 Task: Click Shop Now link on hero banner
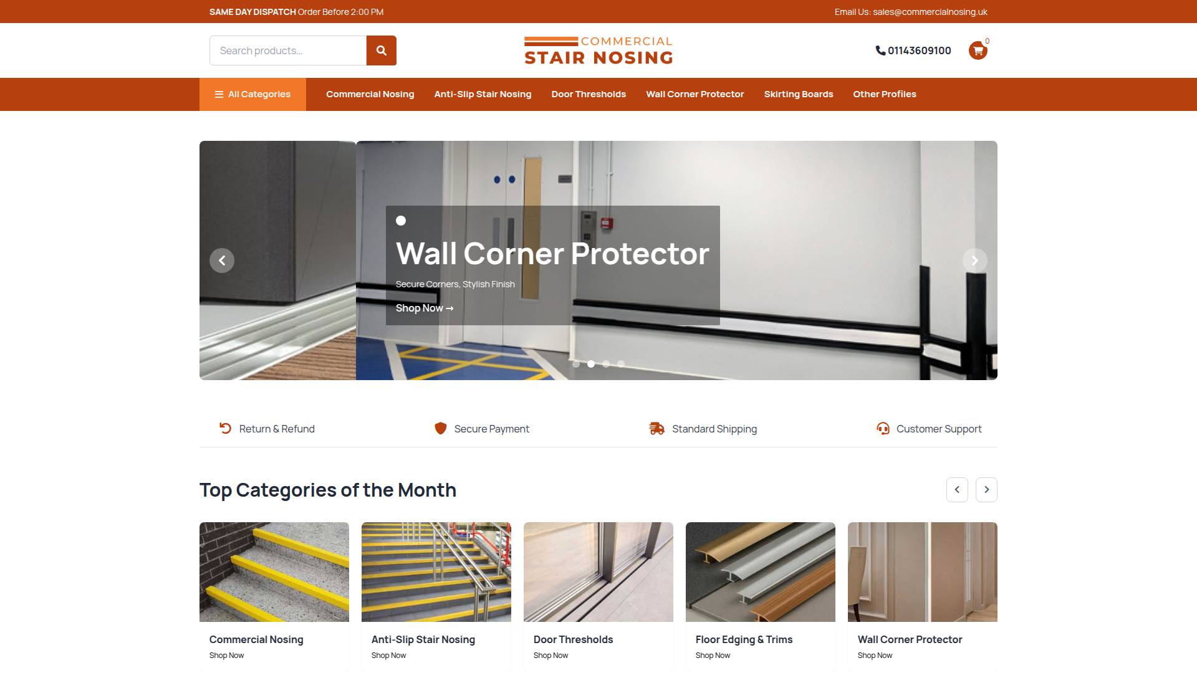point(425,308)
